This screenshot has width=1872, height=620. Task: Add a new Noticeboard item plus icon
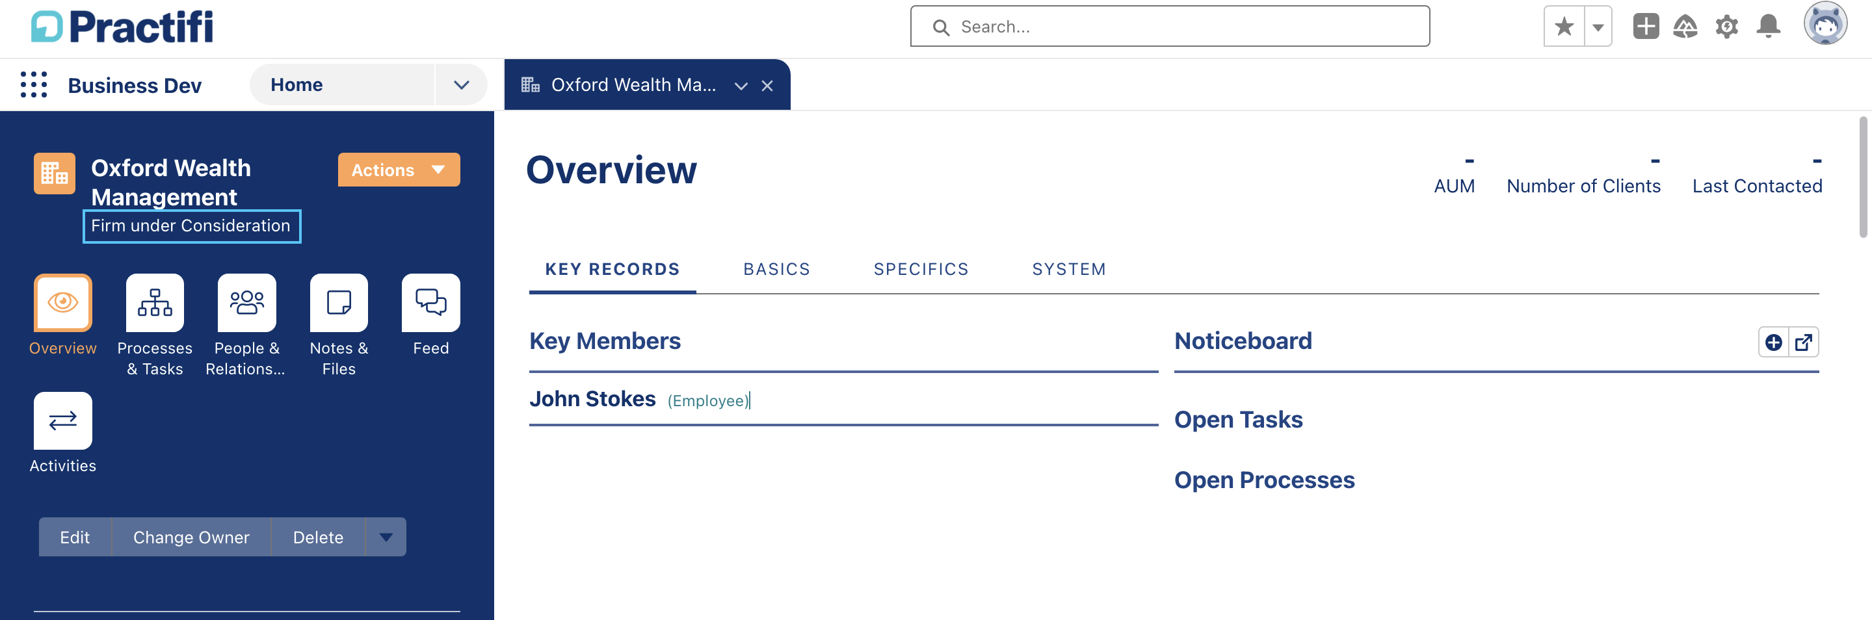[x=1773, y=342]
